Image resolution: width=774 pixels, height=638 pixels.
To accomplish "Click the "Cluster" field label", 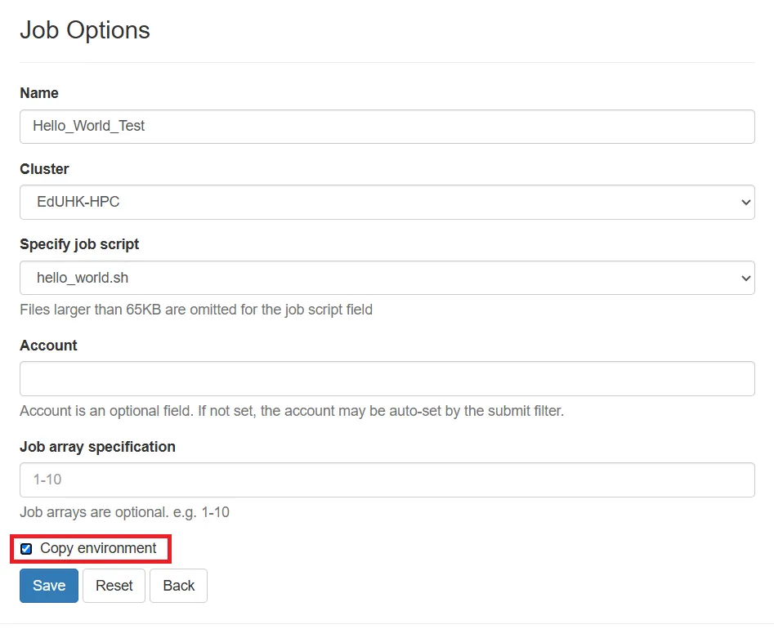I will coord(44,169).
